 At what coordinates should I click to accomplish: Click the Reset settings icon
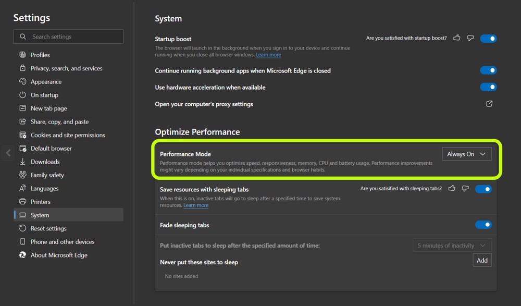[22, 228]
